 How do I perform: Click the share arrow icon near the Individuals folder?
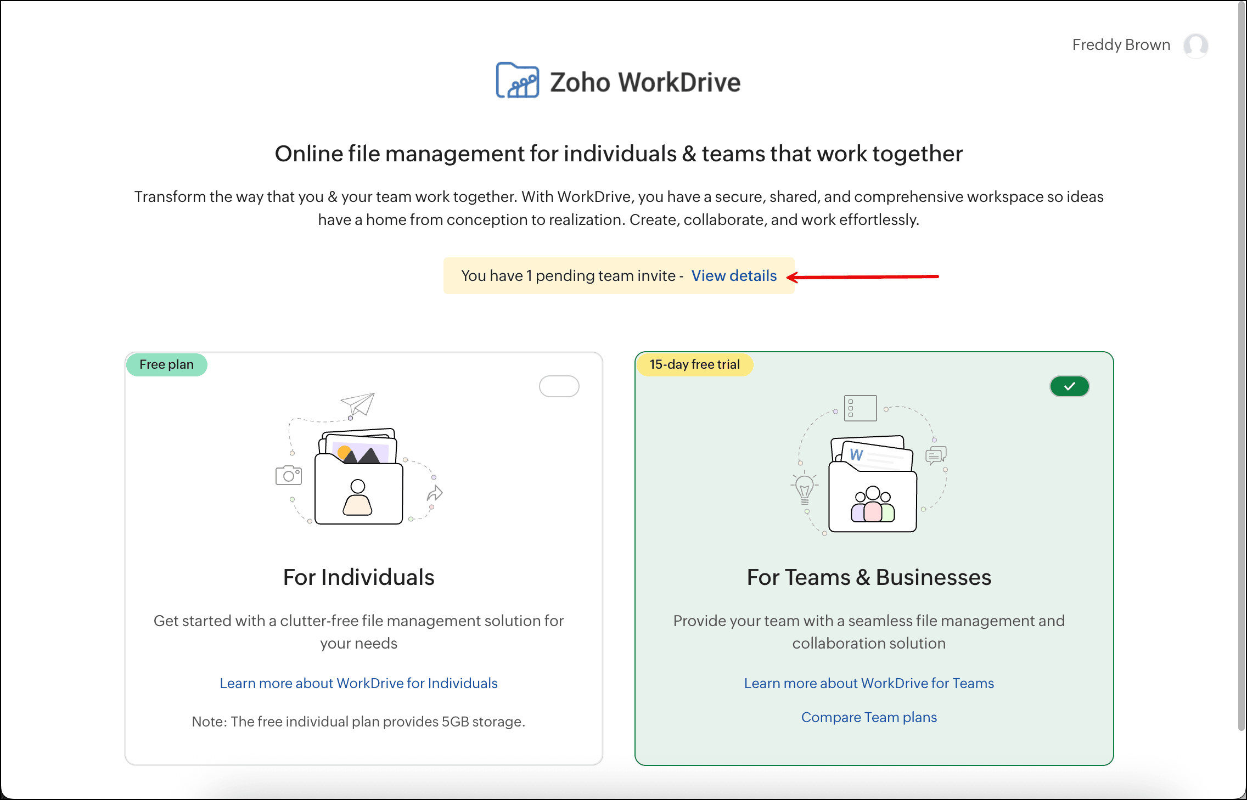click(435, 493)
